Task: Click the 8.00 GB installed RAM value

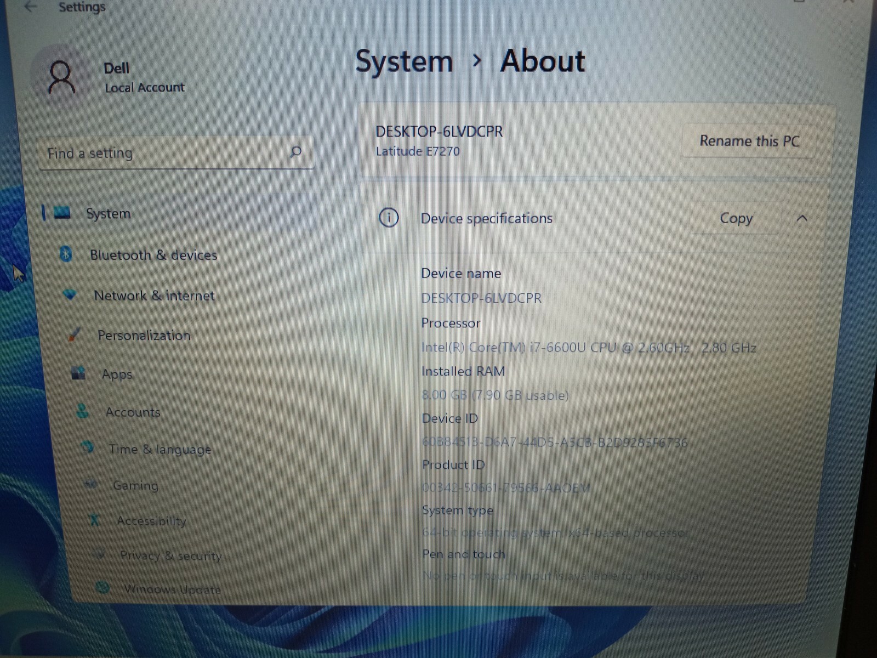Action: pos(495,395)
